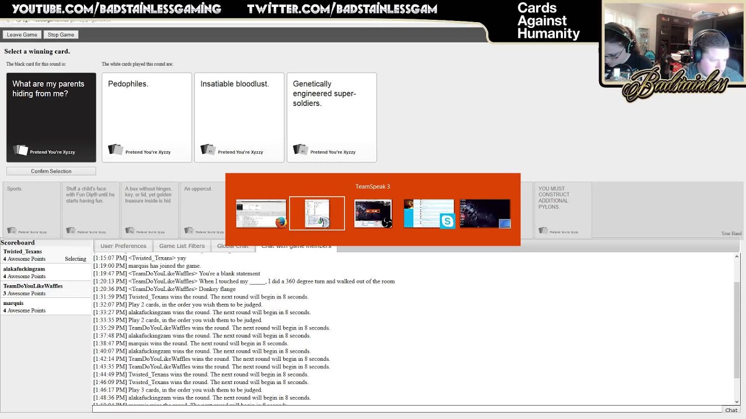Click card-stack icon on the PYLONS card
This screenshot has height=419, width=746.
543,231
